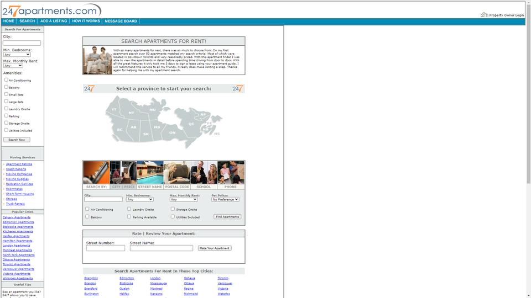Open the Property Owner Login link
531x298 pixels.
point(506,15)
